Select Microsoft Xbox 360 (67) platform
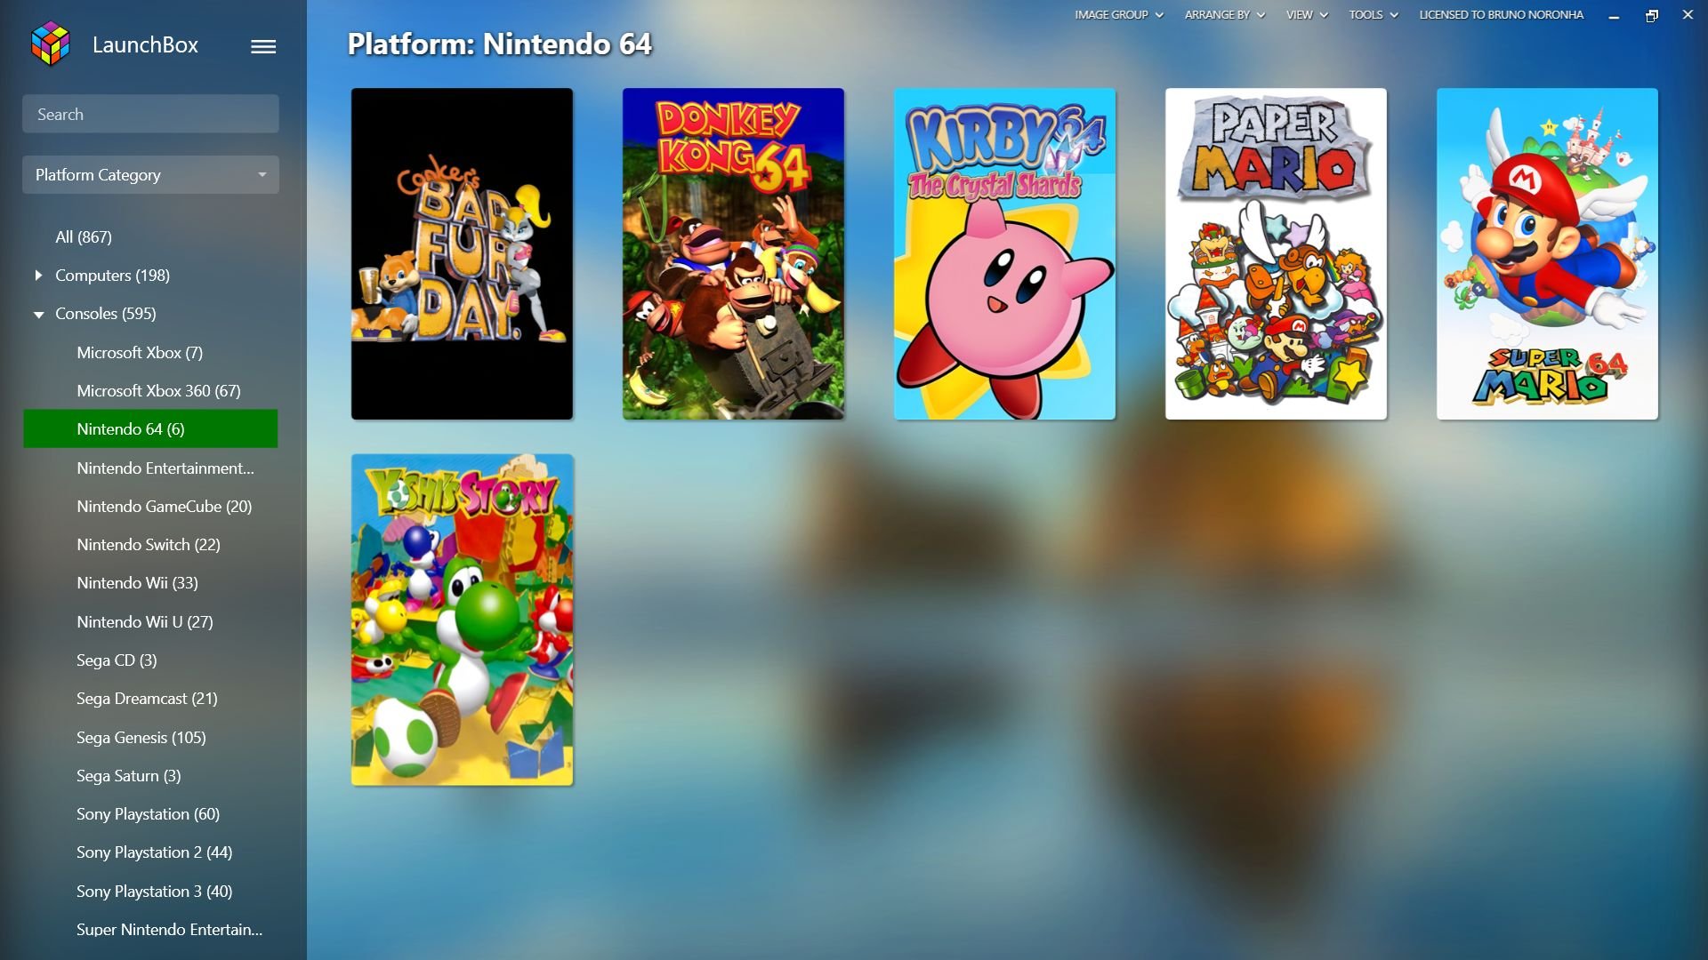This screenshot has width=1708, height=960. (158, 391)
